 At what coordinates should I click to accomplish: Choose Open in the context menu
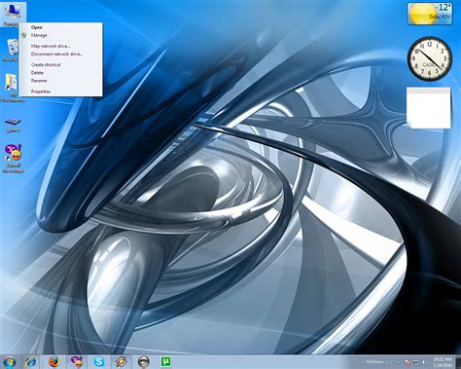pyautogui.click(x=37, y=27)
